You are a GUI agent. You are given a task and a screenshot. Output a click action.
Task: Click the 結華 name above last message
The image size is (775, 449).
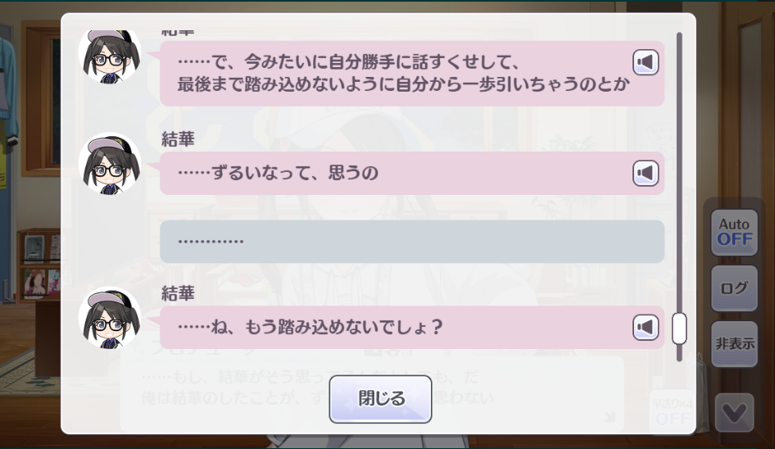click(x=178, y=293)
